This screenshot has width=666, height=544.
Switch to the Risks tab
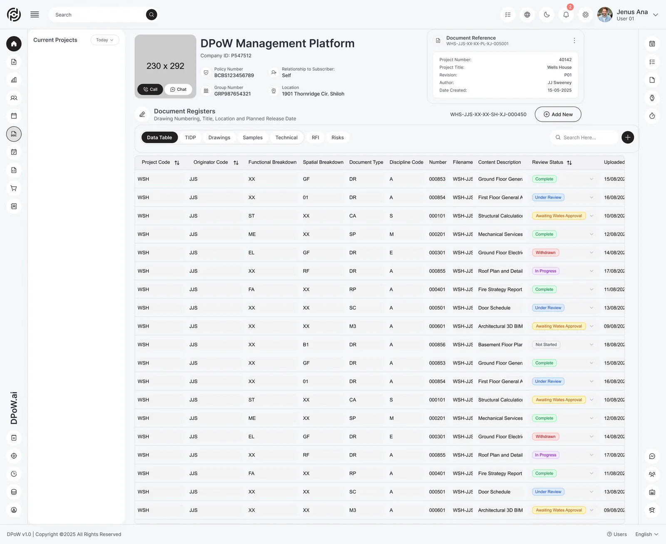338,137
